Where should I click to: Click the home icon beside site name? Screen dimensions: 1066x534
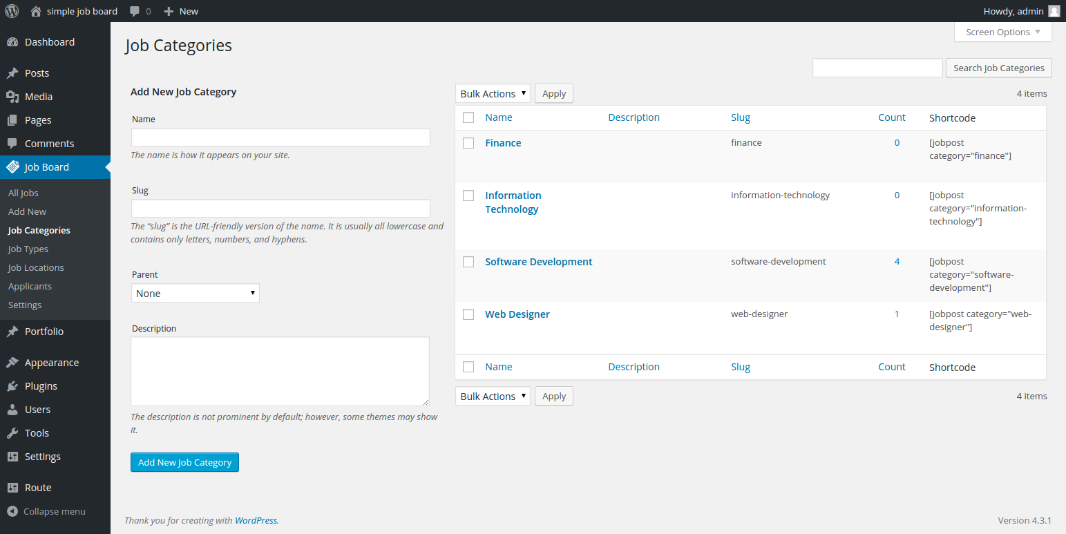(x=37, y=11)
